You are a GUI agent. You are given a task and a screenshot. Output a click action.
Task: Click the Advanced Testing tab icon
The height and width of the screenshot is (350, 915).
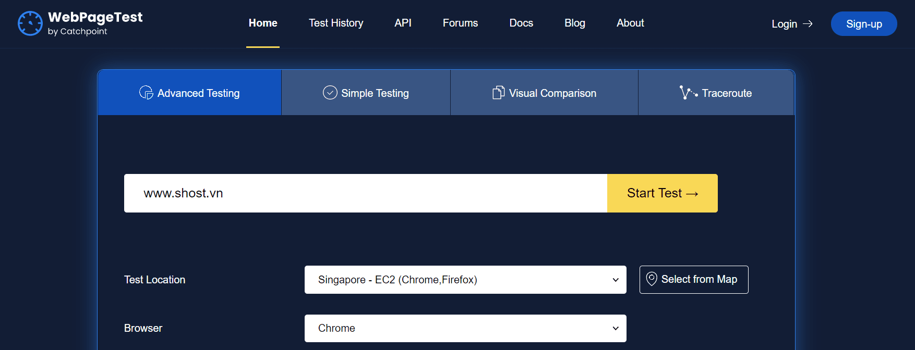pyautogui.click(x=146, y=93)
